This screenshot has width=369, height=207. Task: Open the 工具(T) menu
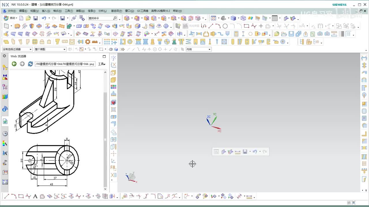click(69, 11)
